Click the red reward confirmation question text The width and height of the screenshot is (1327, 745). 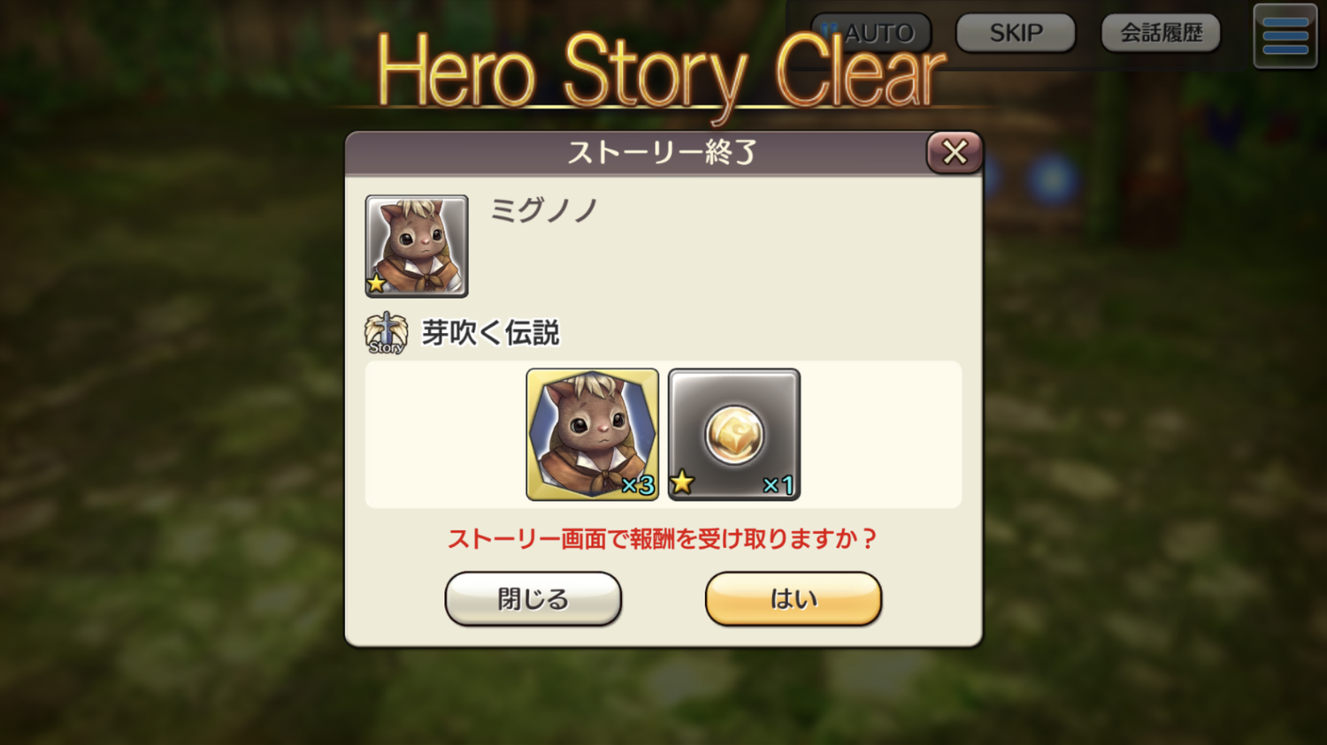(662, 539)
